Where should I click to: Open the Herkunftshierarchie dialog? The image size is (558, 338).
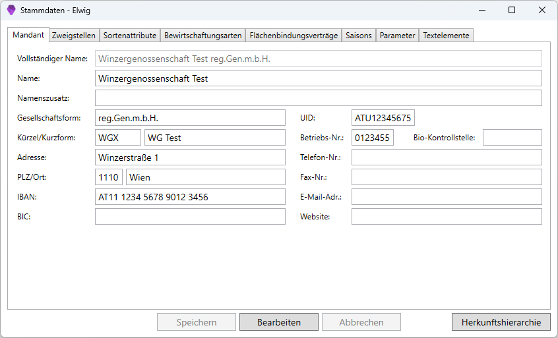click(x=501, y=322)
